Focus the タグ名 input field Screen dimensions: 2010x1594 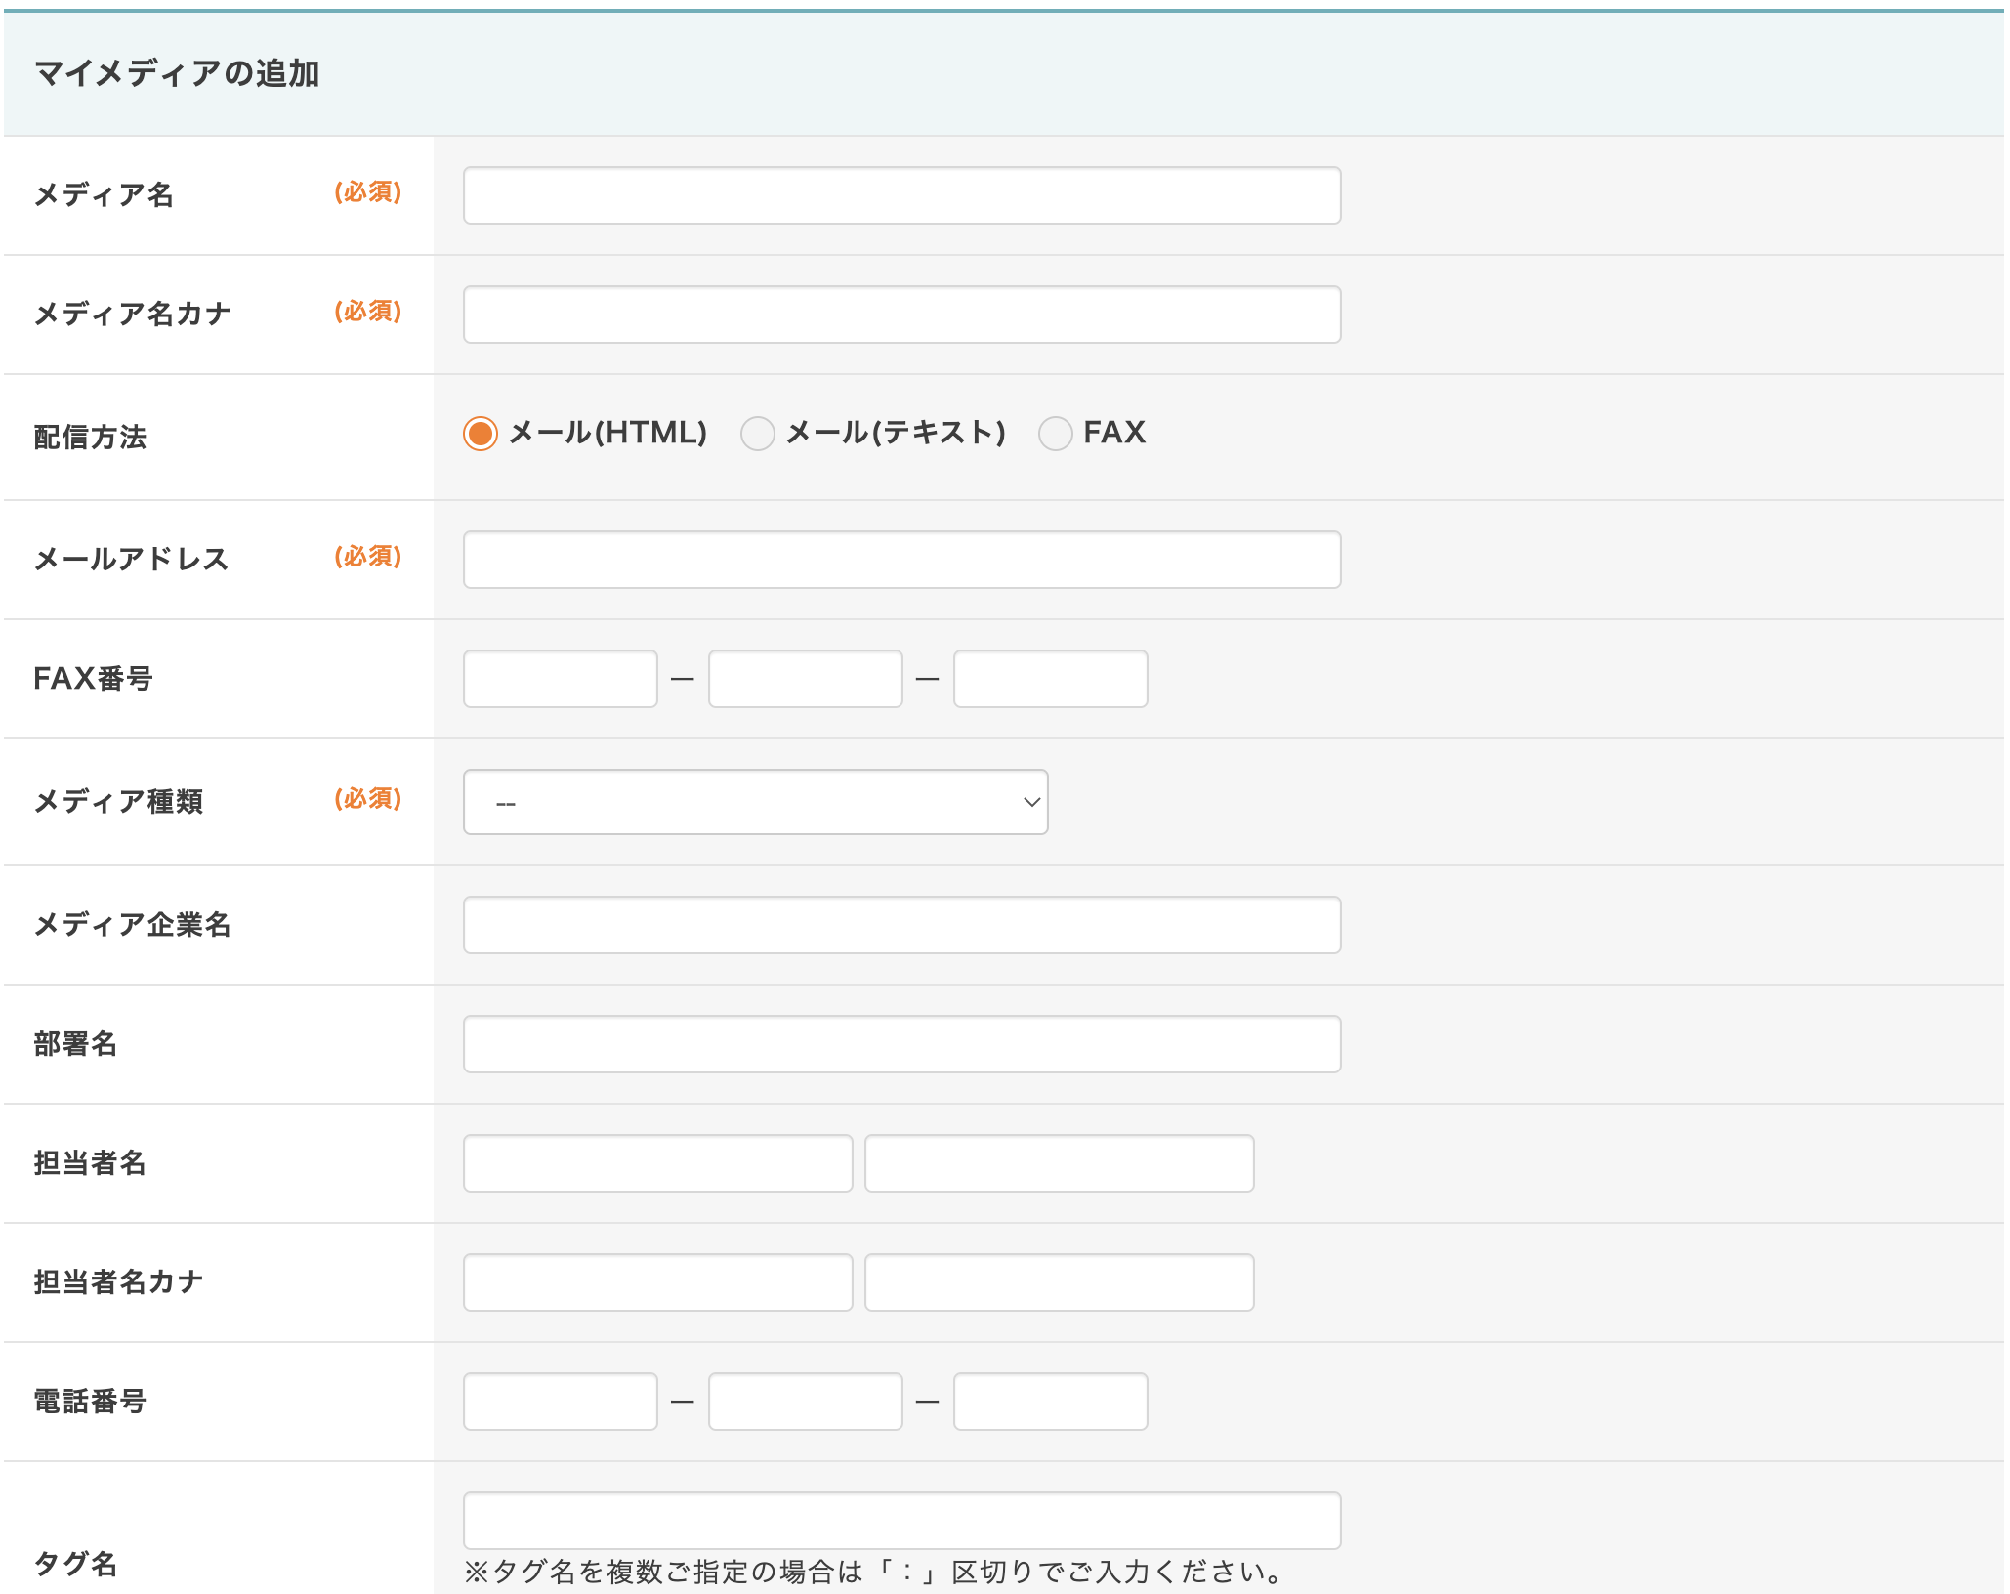tap(900, 1521)
